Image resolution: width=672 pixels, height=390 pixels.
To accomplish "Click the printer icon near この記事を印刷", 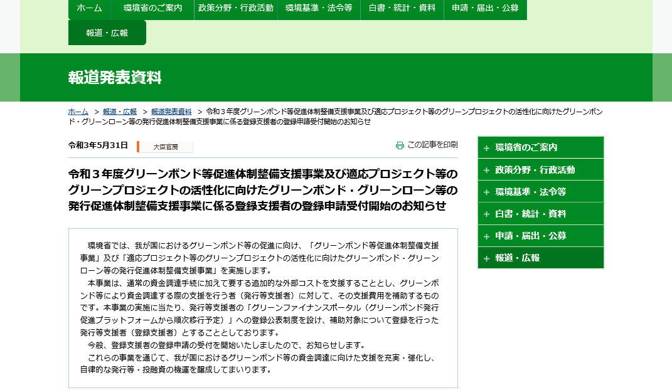I will coord(400,145).
